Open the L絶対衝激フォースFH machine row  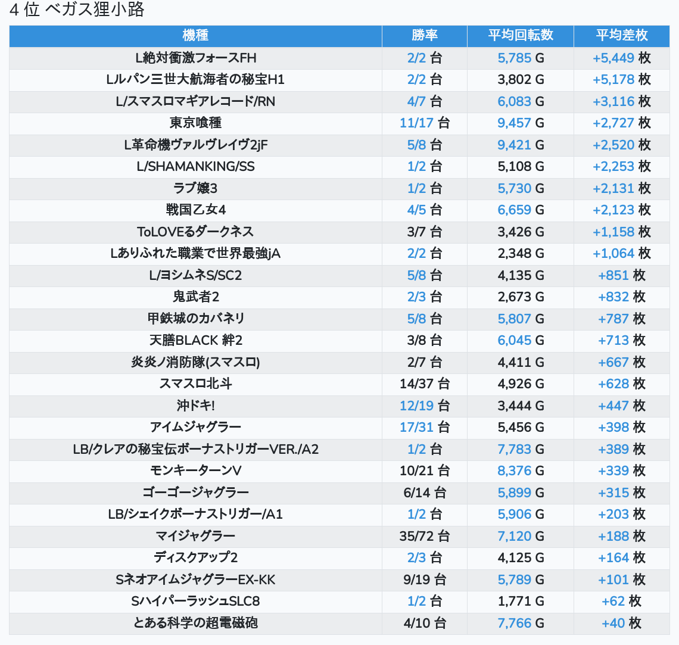[195, 58]
